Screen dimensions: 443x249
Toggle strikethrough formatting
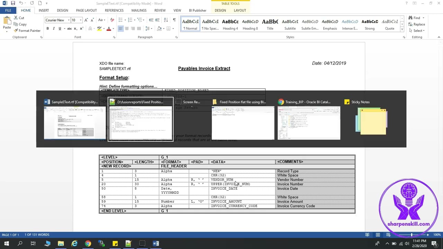[x=70, y=28]
